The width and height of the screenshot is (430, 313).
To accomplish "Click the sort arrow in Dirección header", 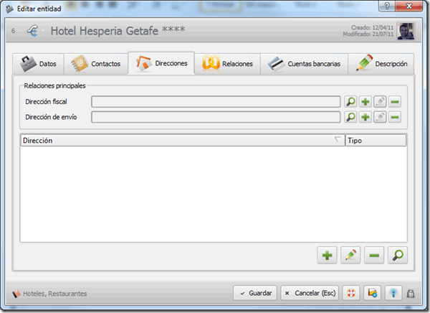I will pyautogui.click(x=338, y=139).
